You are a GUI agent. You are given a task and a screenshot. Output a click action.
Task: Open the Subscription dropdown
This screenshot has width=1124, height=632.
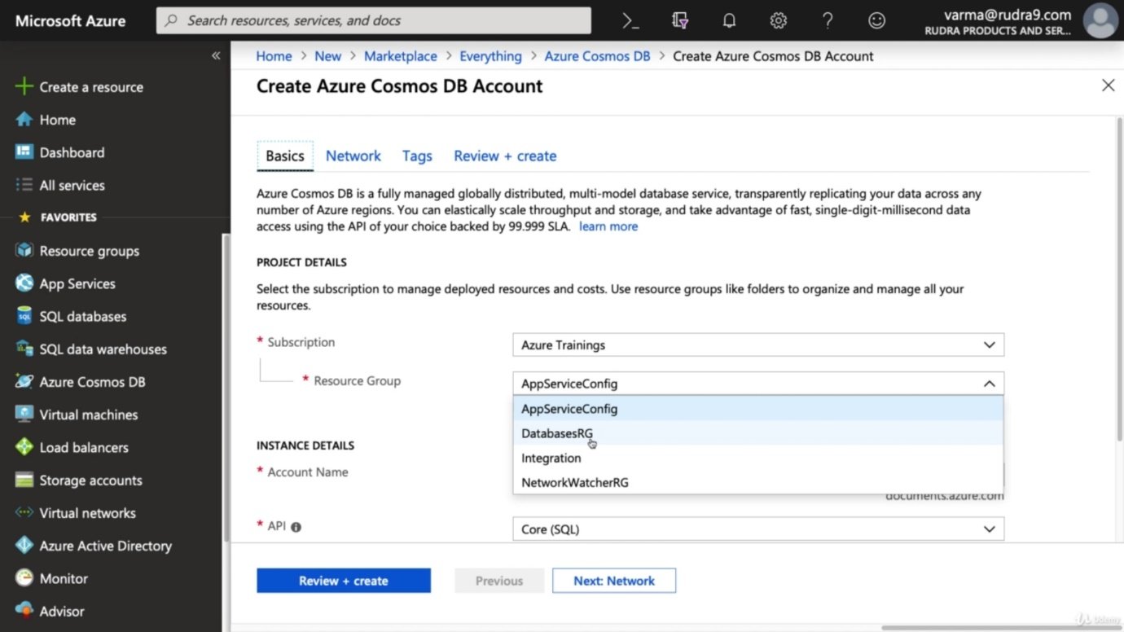pyautogui.click(x=758, y=345)
